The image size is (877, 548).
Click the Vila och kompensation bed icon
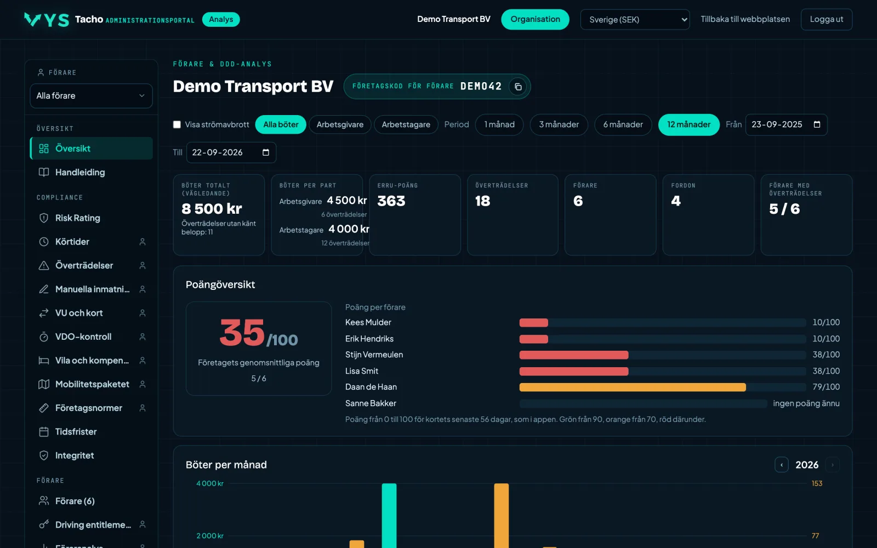44,361
